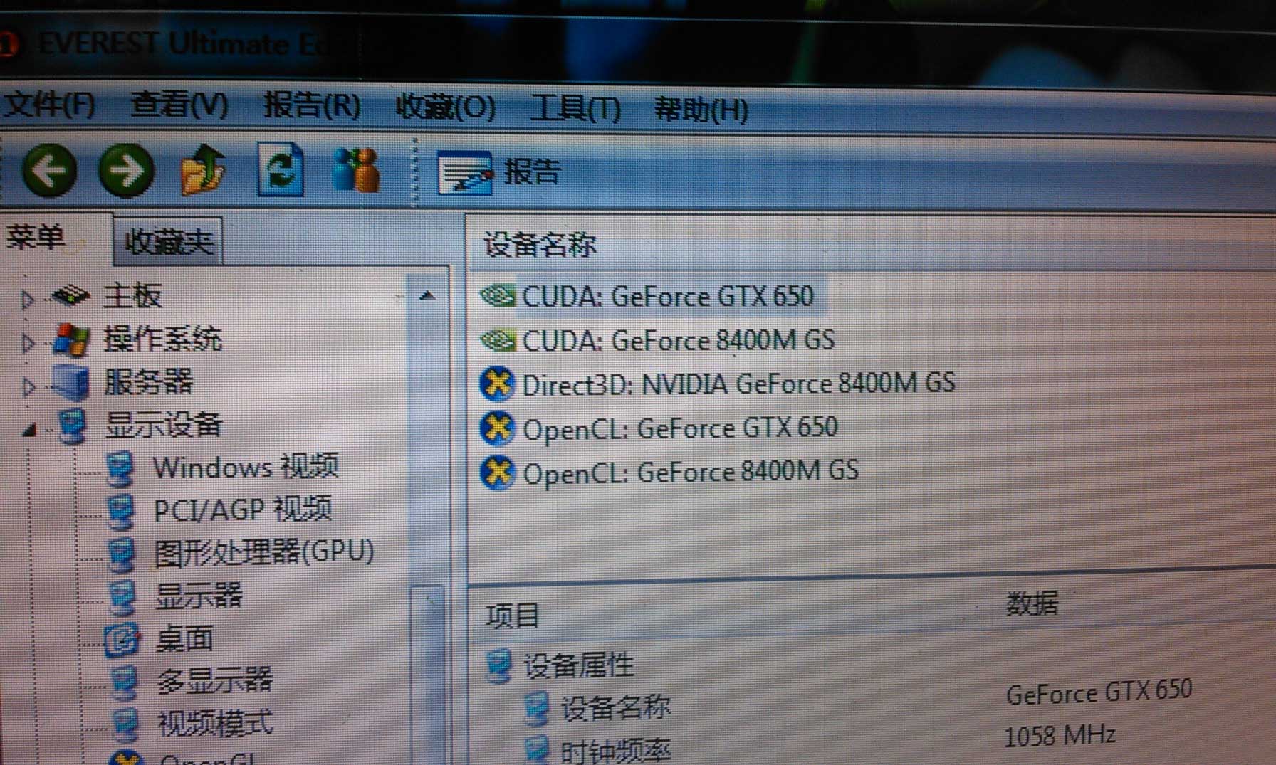The height and width of the screenshot is (765, 1276).
Task: Click the icon beside PCI/AGP 视频
Action: [x=121, y=511]
